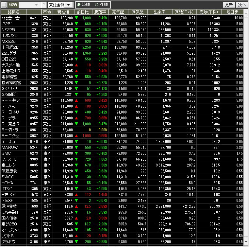Click the ? help button beside 銘柄 dropdown
The image size is (249, 247).
(44, 5)
